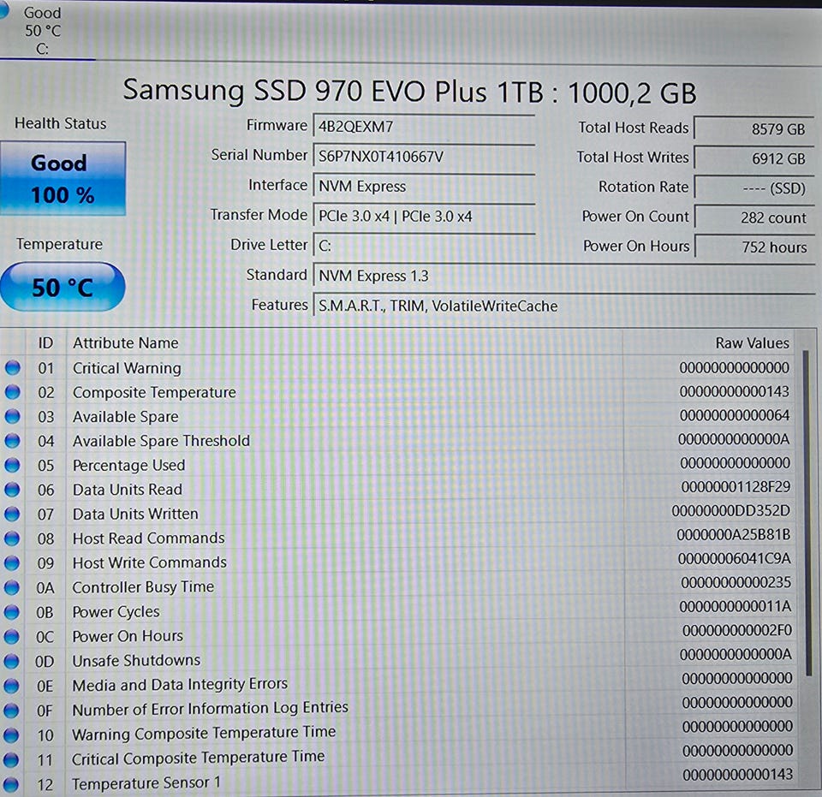Click the Raw Values column header
This screenshot has height=797, width=822.
753,343
